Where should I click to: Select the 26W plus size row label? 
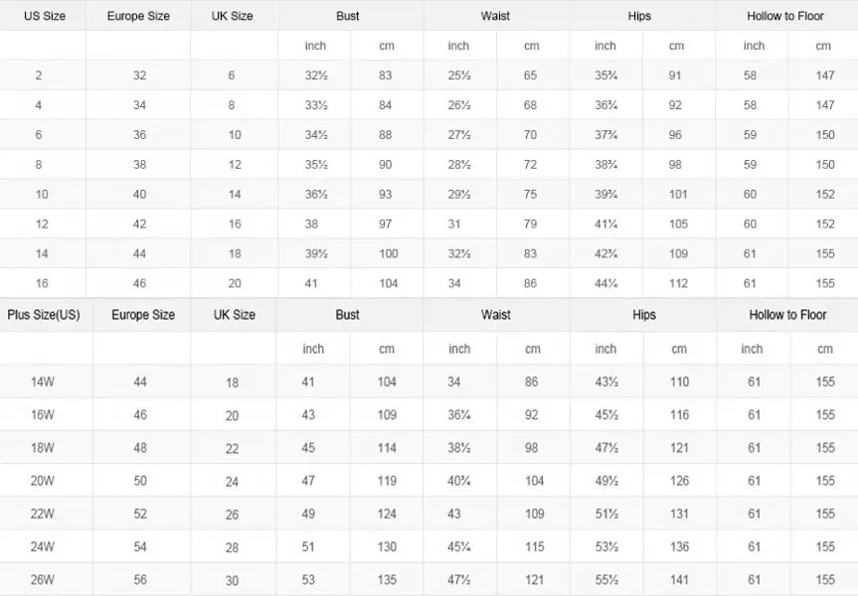(x=44, y=580)
